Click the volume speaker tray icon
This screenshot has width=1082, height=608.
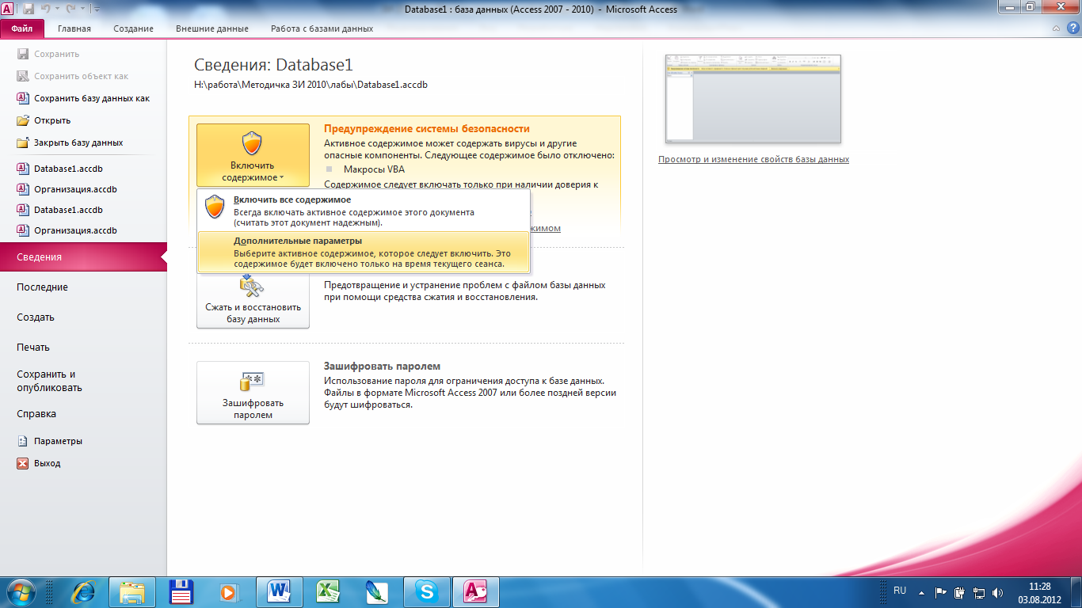point(997,592)
